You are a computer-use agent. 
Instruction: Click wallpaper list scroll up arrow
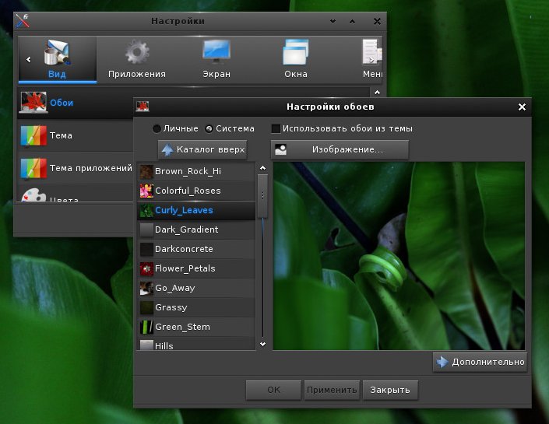(x=263, y=168)
